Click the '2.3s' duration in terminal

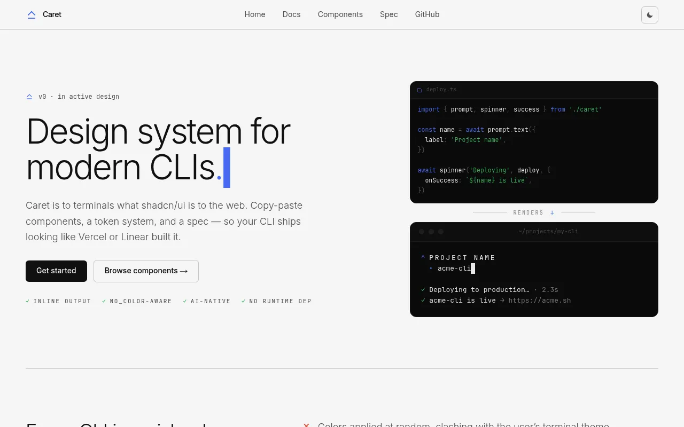pos(550,290)
